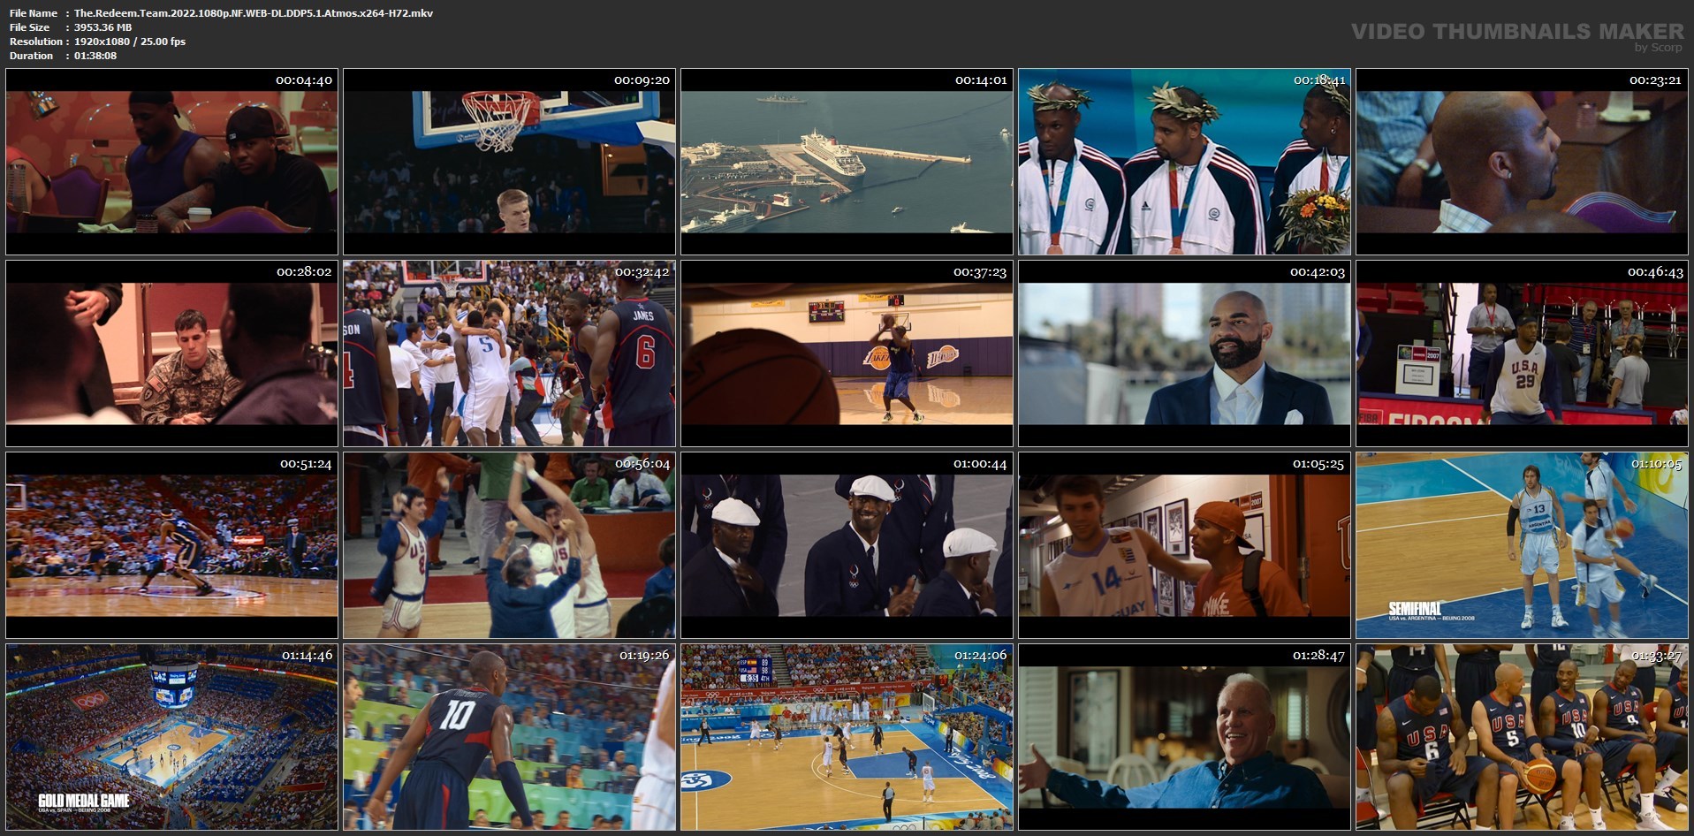This screenshot has width=1694, height=836.
Task: Open the interview thumbnail at 00:42:03
Action: point(1184,353)
